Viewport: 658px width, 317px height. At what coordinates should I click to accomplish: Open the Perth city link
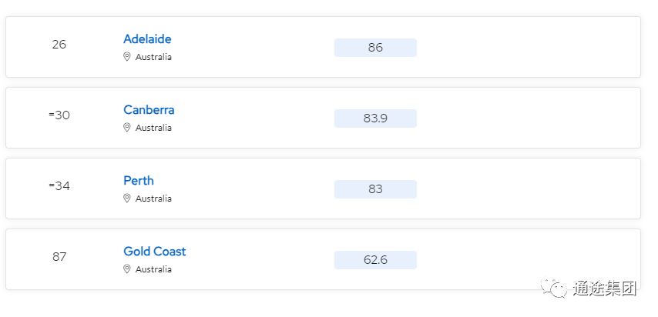139,181
